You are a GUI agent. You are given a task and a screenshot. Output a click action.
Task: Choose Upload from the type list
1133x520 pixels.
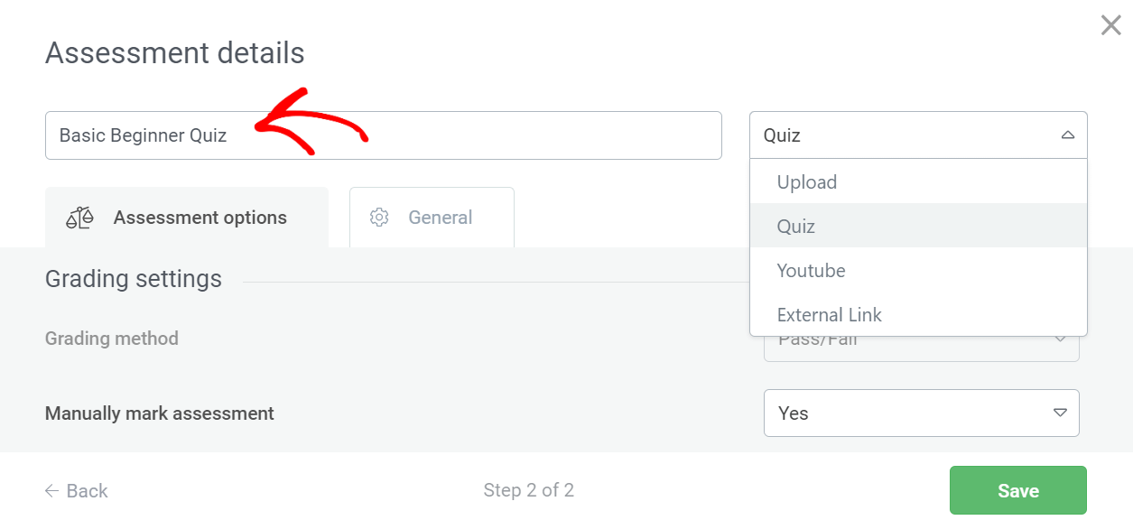click(806, 182)
